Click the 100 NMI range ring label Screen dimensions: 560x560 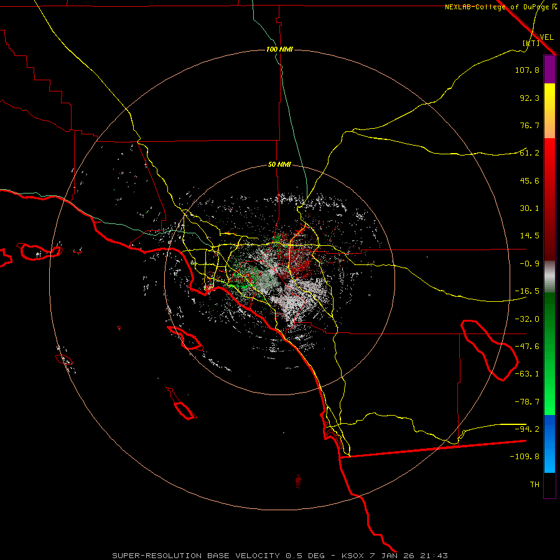(x=279, y=49)
